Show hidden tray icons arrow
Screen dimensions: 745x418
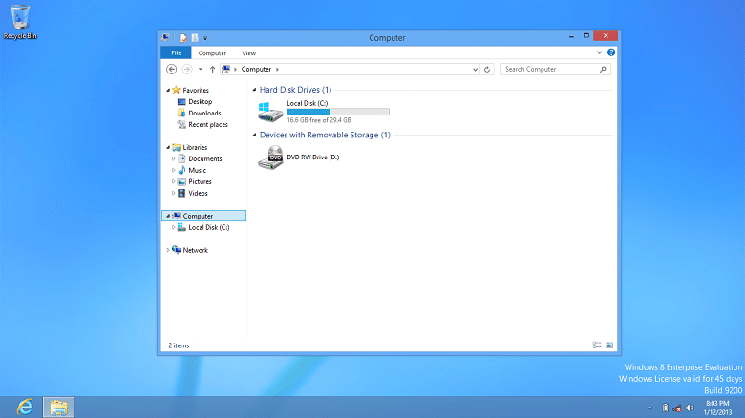pyautogui.click(x=650, y=408)
